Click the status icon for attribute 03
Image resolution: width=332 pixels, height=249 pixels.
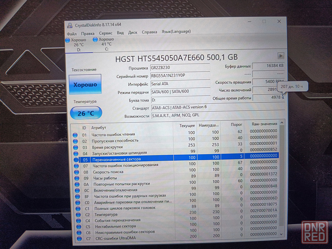click(76, 147)
